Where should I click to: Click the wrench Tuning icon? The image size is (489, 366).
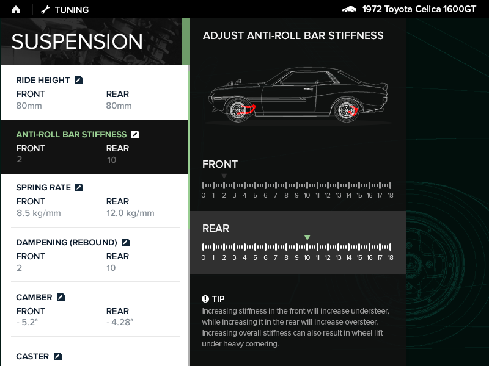pos(45,9)
